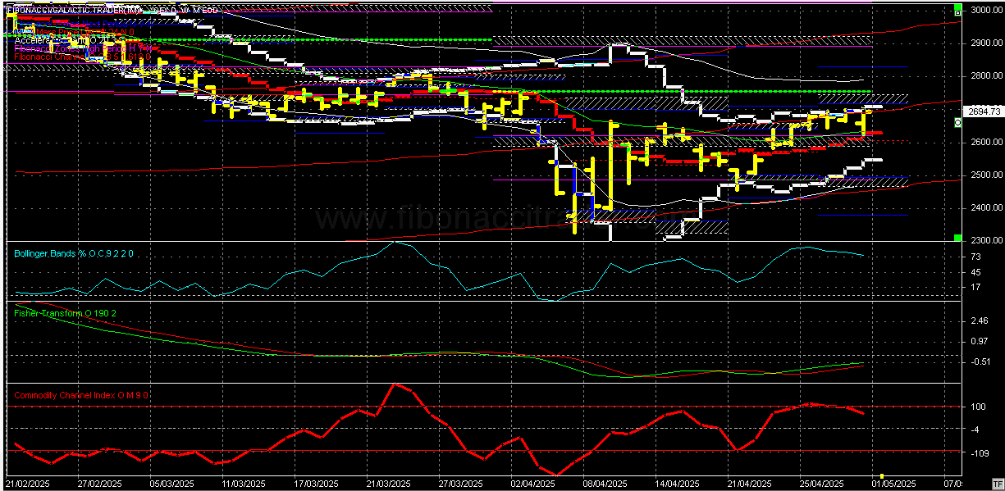This screenshot has width=1005, height=491.
Task: Click the 27/02/2025 date label
Action: click(99, 484)
